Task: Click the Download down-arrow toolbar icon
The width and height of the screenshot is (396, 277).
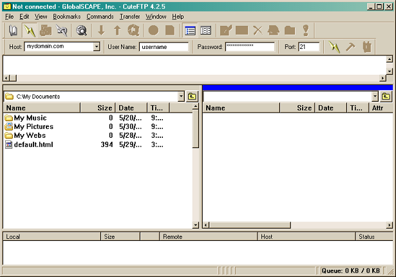Action: (x=101, y=30)
